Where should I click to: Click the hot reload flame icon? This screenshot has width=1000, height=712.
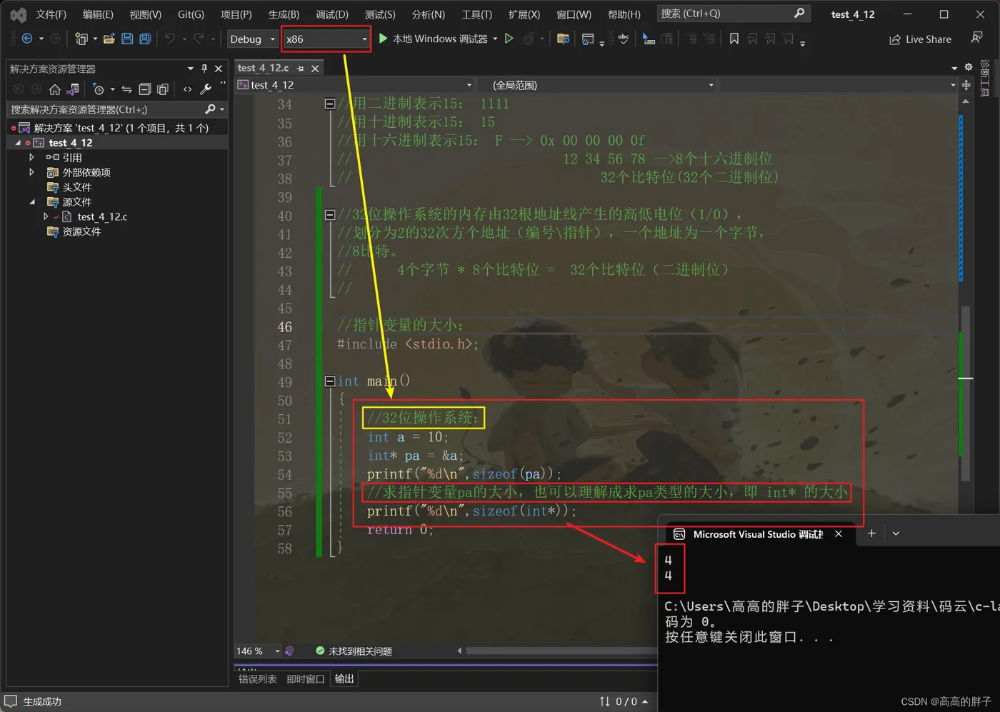(529, 39)
